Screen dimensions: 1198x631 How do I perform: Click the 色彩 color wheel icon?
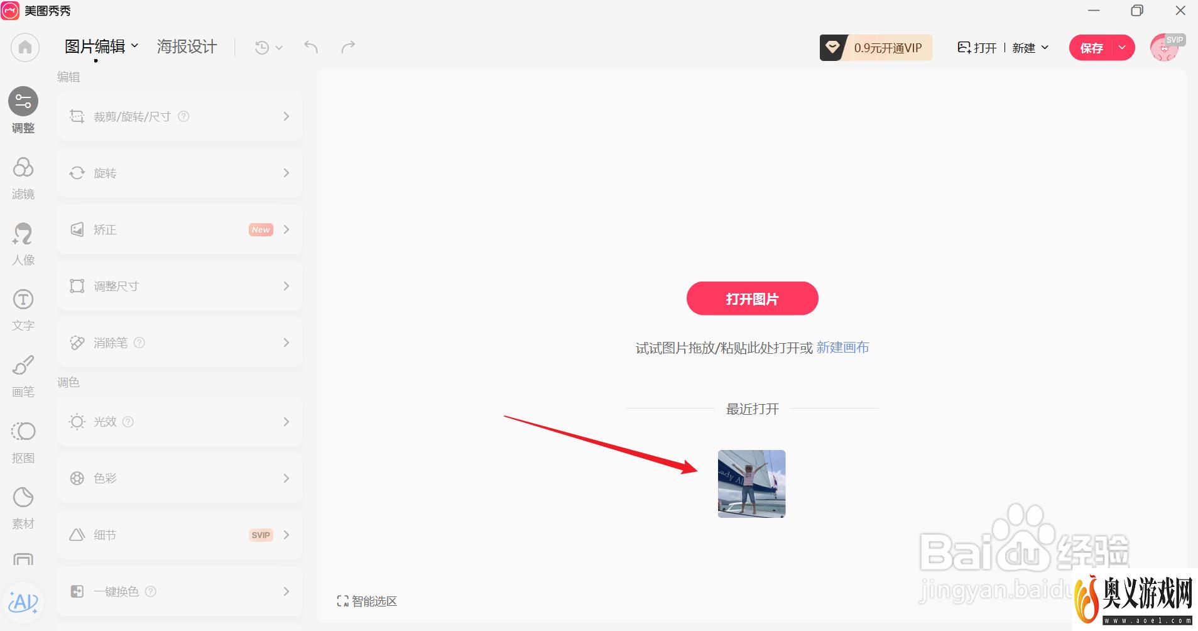[77, 478]
